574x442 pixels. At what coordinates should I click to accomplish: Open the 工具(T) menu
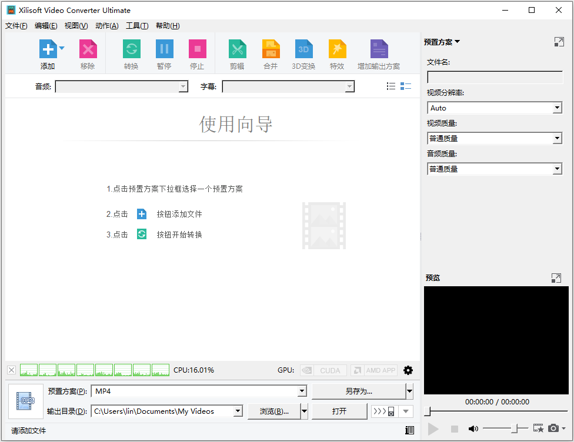[137, 26]
